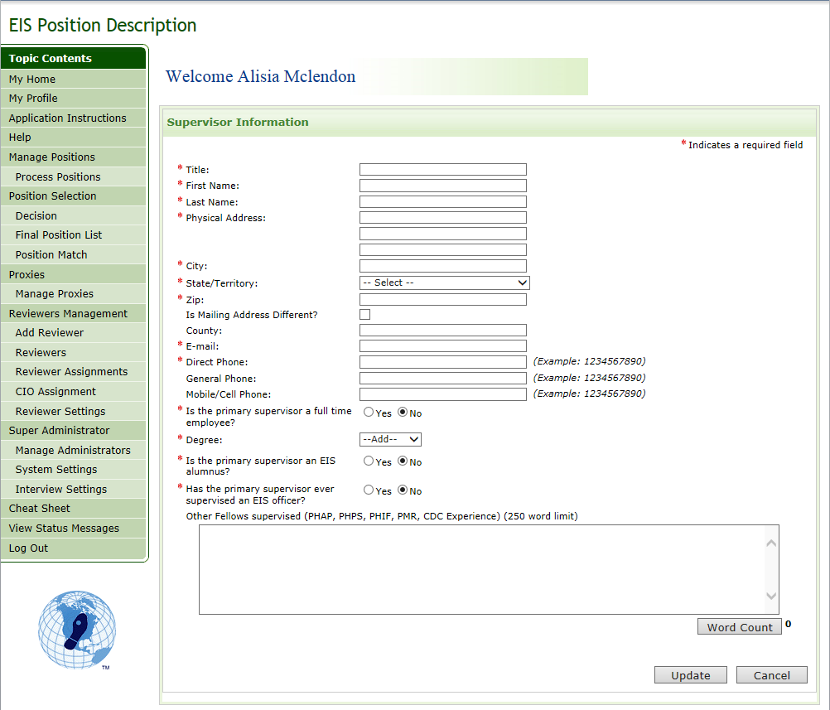Open the State/Territory dropdown
Screen dimensions: 830x710
point(444,283)
